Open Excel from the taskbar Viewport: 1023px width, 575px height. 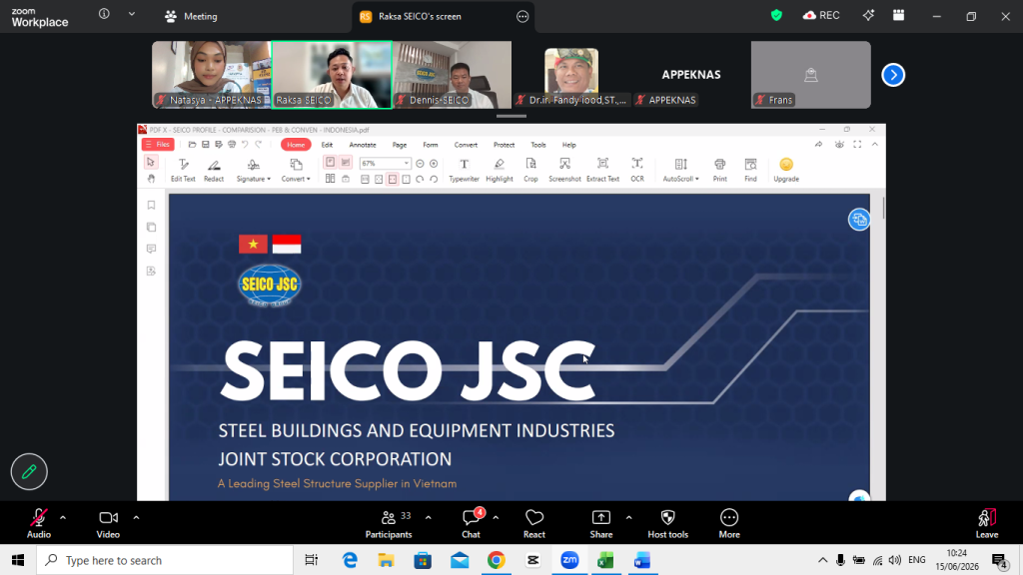tap(605, 560)
